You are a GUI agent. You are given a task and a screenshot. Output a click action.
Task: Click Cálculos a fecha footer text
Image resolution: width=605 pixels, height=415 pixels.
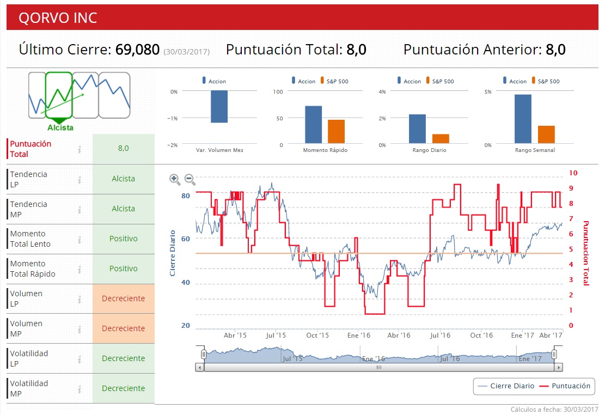pos(554,409)
